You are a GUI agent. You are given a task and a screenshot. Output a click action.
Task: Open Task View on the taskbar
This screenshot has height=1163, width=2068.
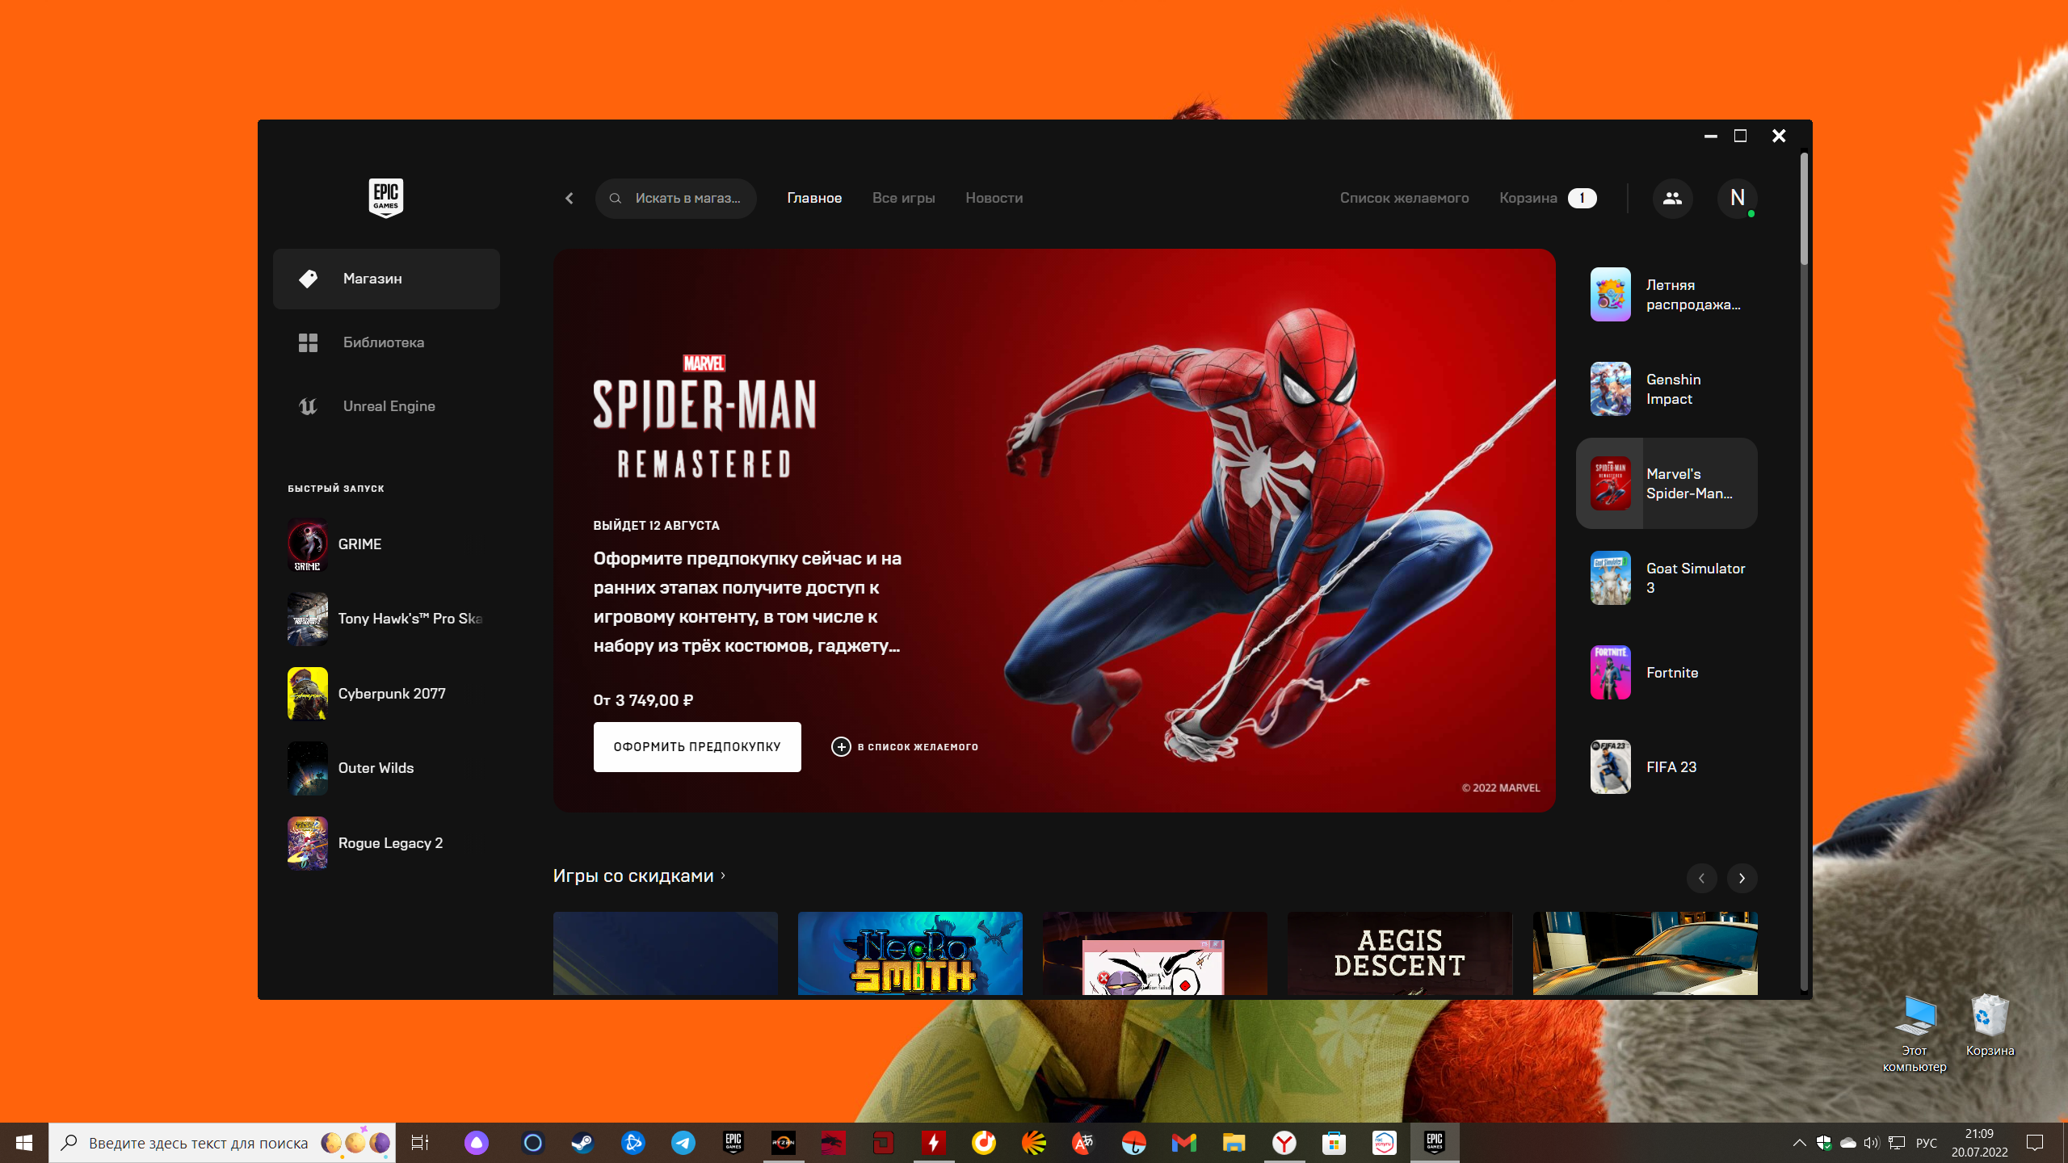[420, 1143]
